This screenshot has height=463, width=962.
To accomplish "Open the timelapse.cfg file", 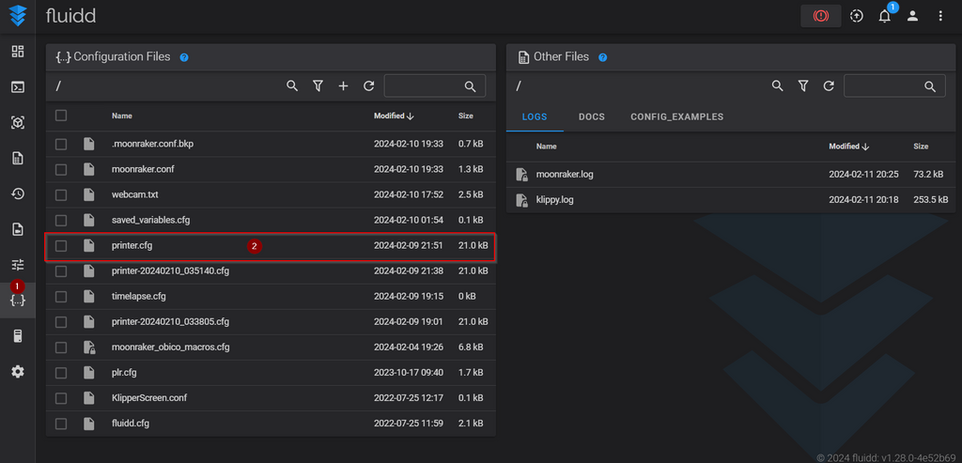I will click(271, 297).
